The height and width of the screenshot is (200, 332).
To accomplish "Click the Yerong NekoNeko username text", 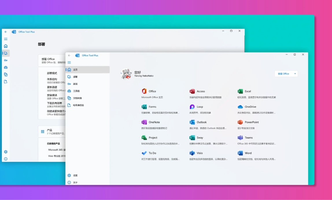I will [144, 76].
